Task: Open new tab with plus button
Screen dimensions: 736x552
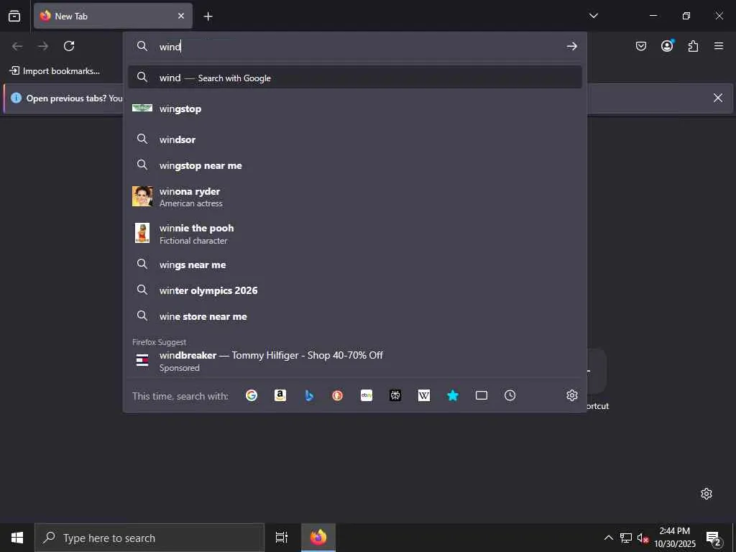Action: [x=208, y=17]
